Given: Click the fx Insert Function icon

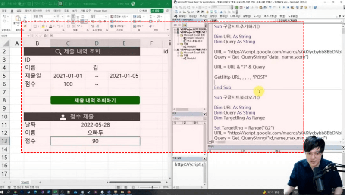Looking at the screenshot, I should pyautogui.click(x=45, y=36).
